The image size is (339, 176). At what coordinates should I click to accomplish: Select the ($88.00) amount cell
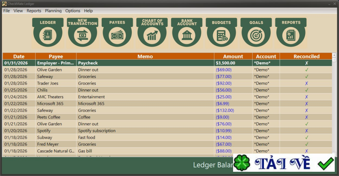pos(233,151)
